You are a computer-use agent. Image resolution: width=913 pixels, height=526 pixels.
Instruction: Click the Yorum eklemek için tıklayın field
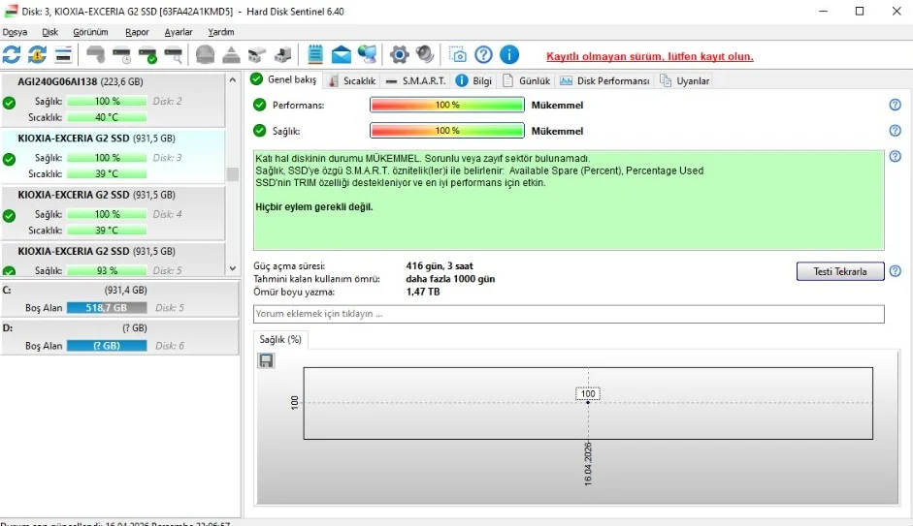(569, 314)
